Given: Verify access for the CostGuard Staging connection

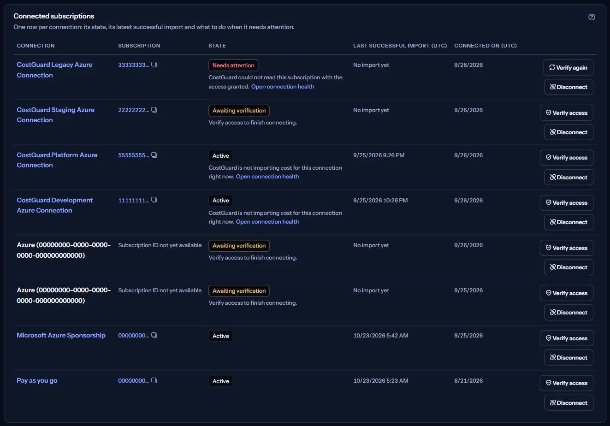Looking at the screenshot, I should [566, 112].
